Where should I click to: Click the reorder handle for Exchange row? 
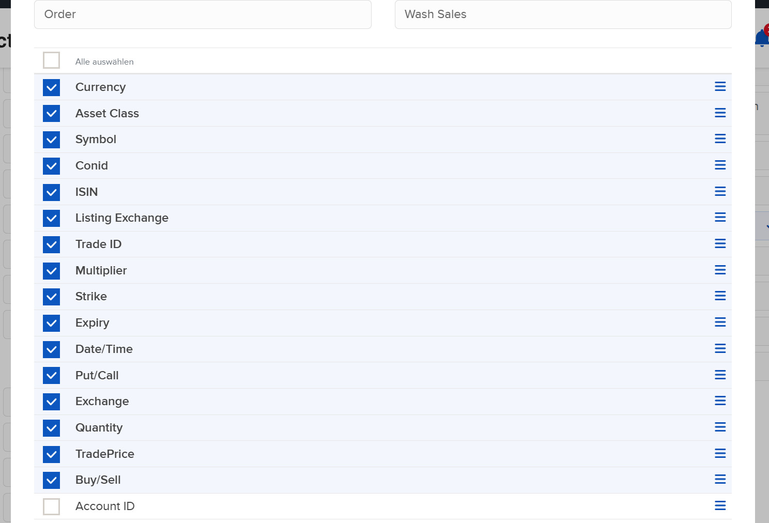pos(720,401)
